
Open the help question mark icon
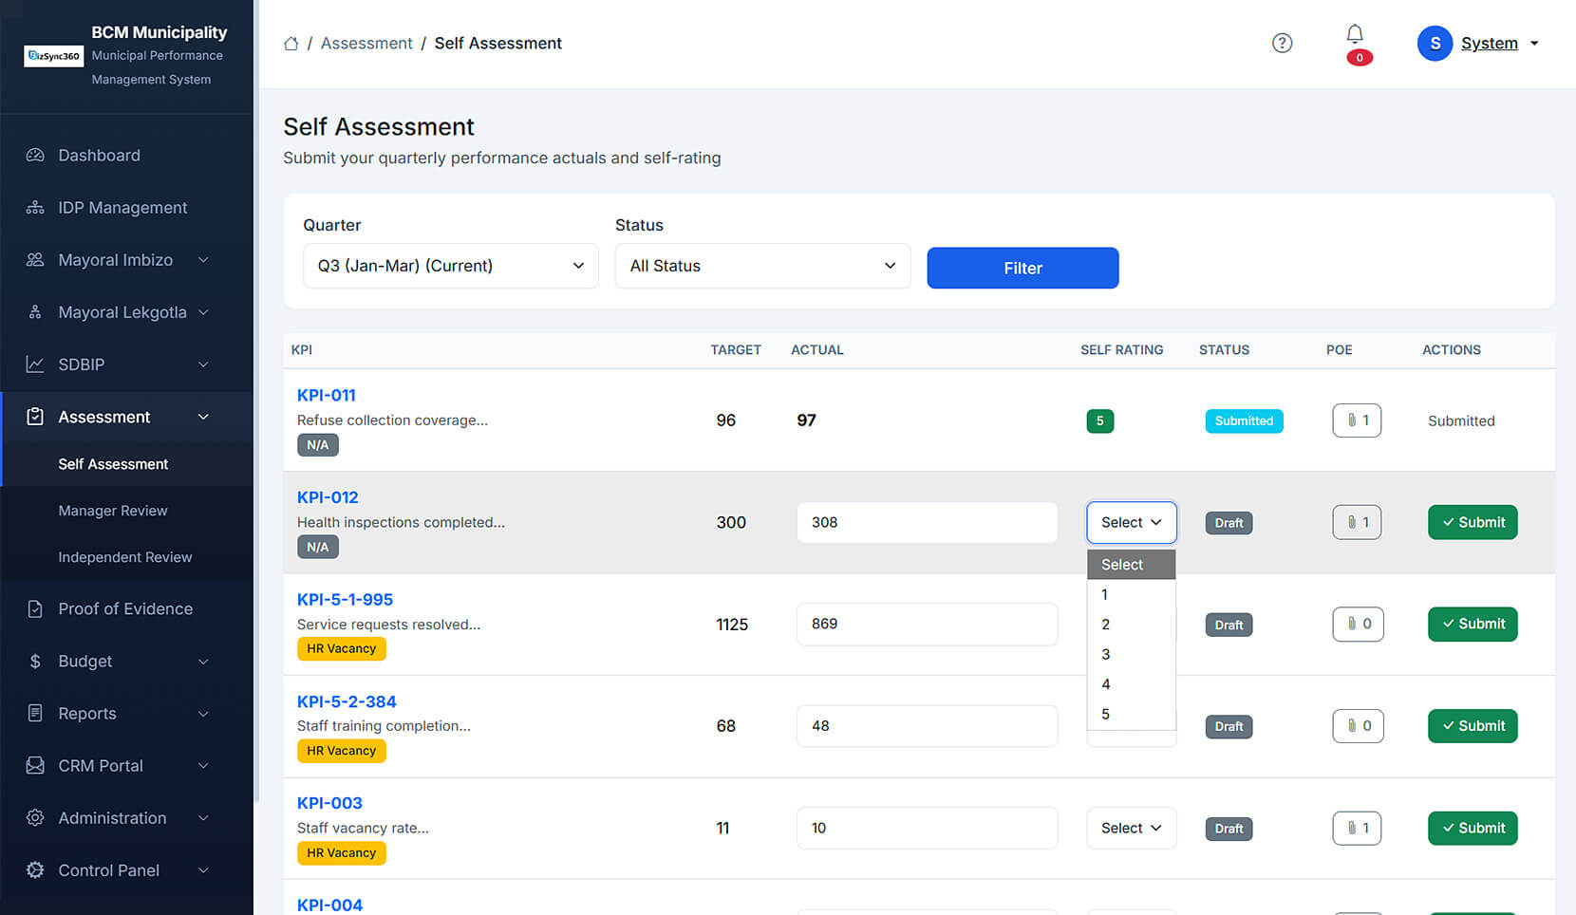tap(1282, 43)
